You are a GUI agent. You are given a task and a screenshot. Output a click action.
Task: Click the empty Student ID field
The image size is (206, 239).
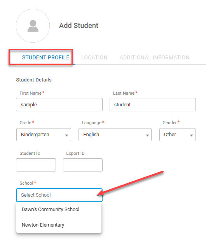[36, 165]
